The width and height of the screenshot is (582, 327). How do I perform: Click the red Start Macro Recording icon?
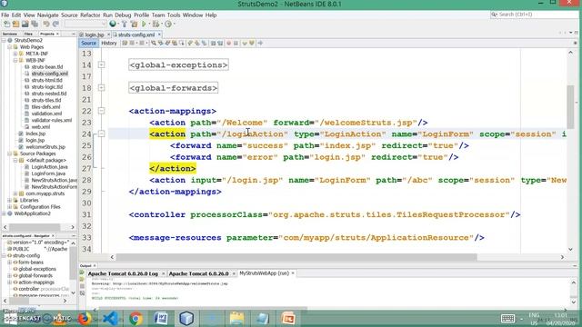pyautogui.click(x=229, y=44)
